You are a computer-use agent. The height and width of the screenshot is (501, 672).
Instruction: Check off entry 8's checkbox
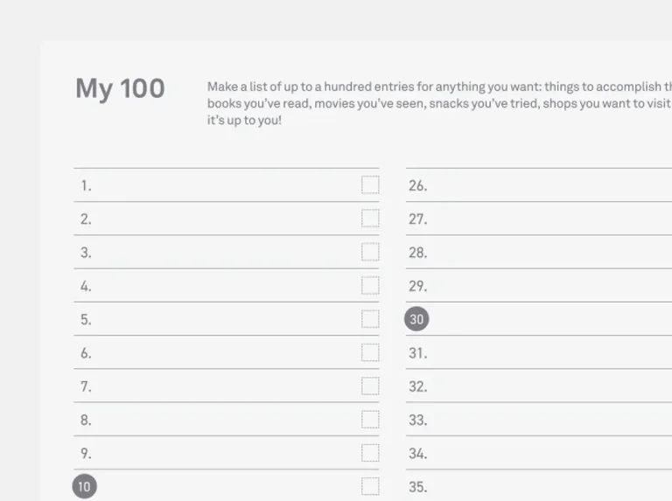point(370,419)
